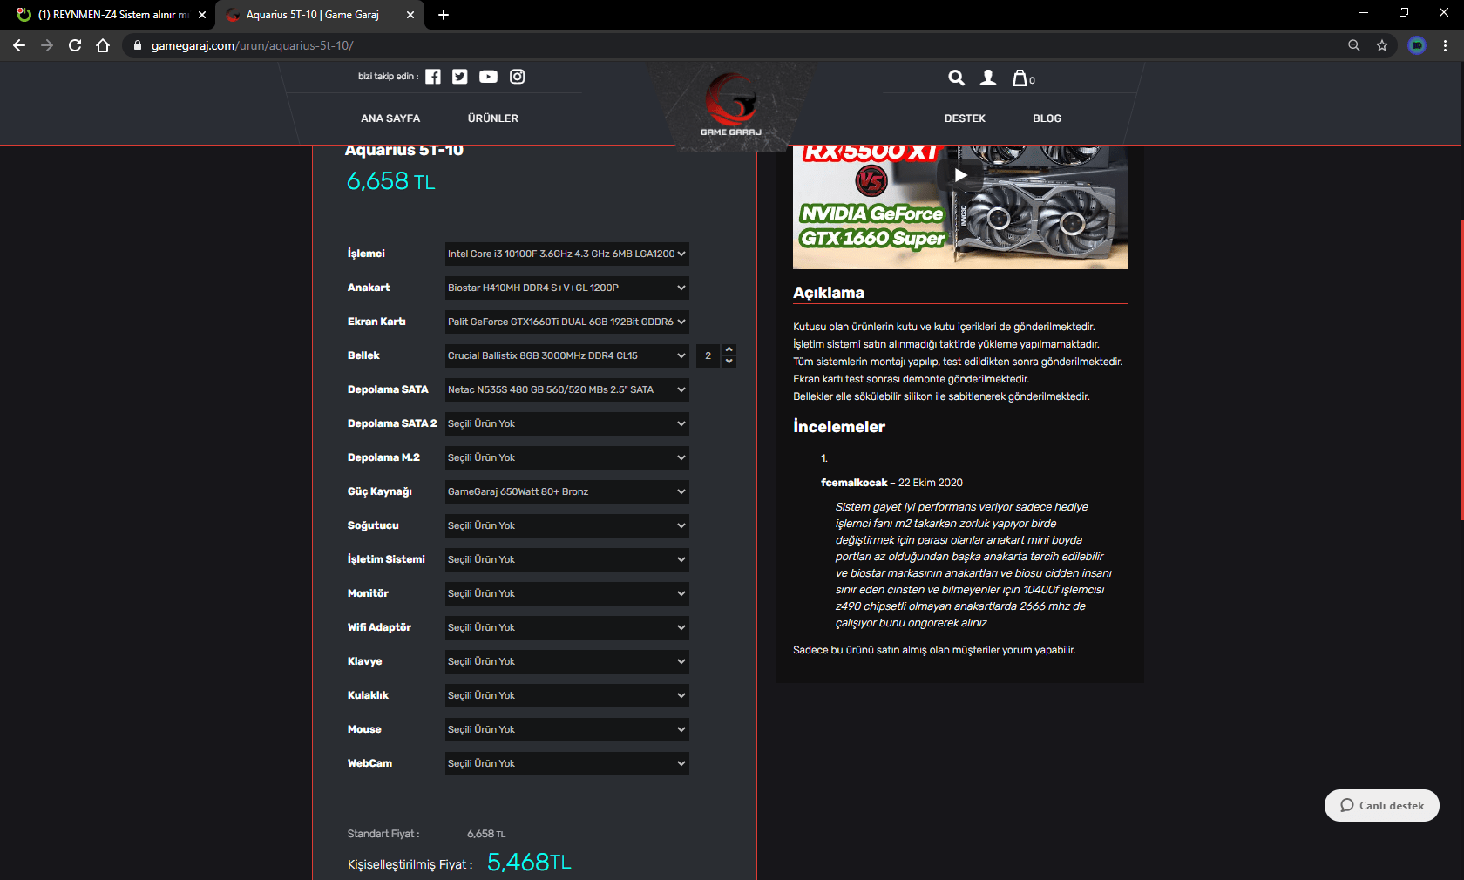The height and width of the screenshot is (880, 1464).
Task: Open the user account icon
Action: [988, 78]
